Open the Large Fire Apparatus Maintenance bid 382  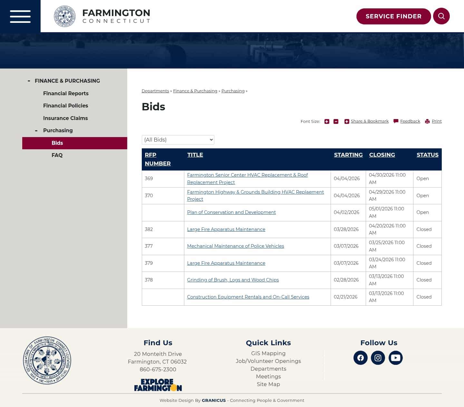pos(226,229)
